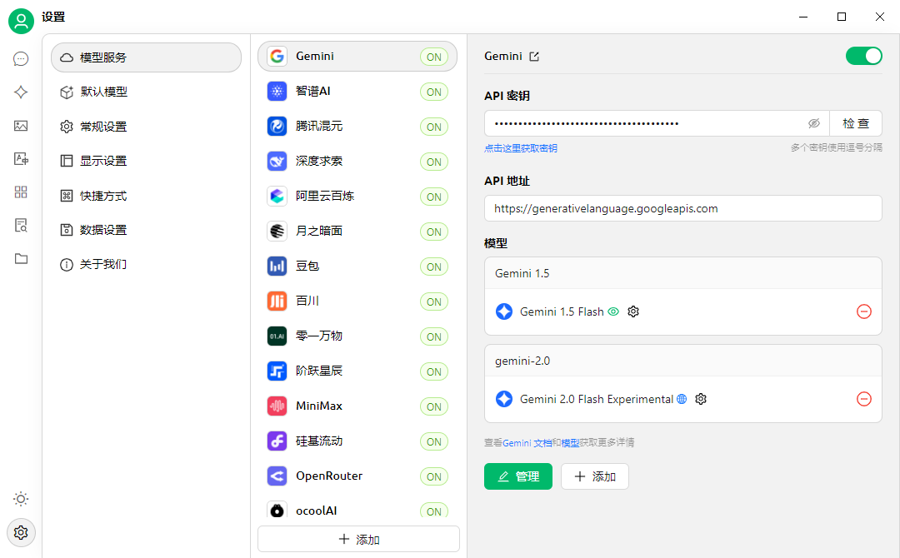Open the files folder sidebar icon
This screenshot has width=900, height=558.
(21, 259)
